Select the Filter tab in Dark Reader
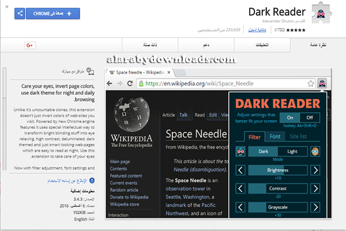Screen dimensions: 346x231 pyautogui.click(x=254, y=137)
